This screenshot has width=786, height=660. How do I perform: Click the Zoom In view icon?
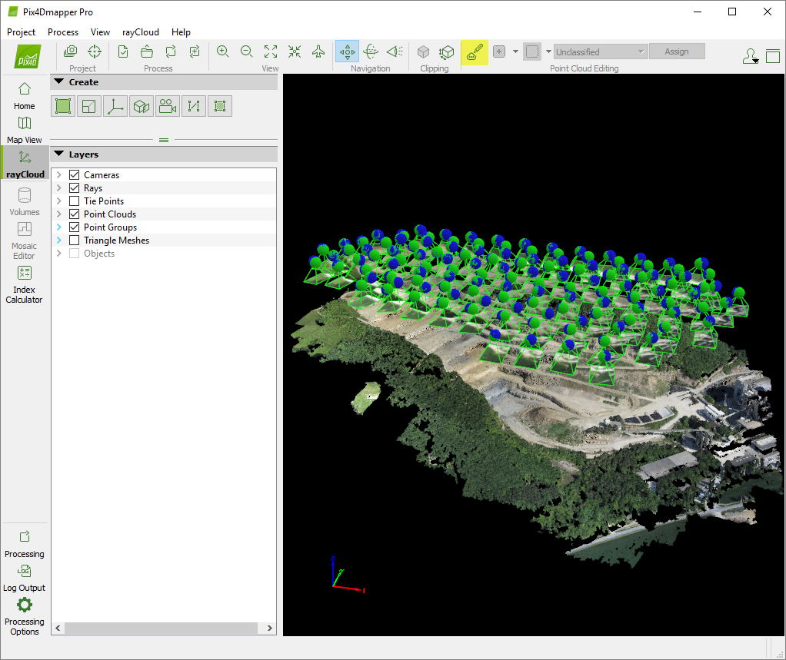pyautogui.click(x=222, y=51)
